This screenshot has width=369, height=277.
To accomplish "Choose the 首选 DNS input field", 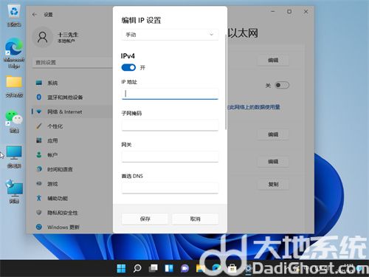I will point(170,188).
